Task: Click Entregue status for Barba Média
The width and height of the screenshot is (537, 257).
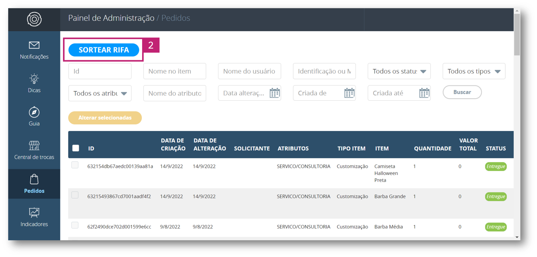Action: (496, 227)
